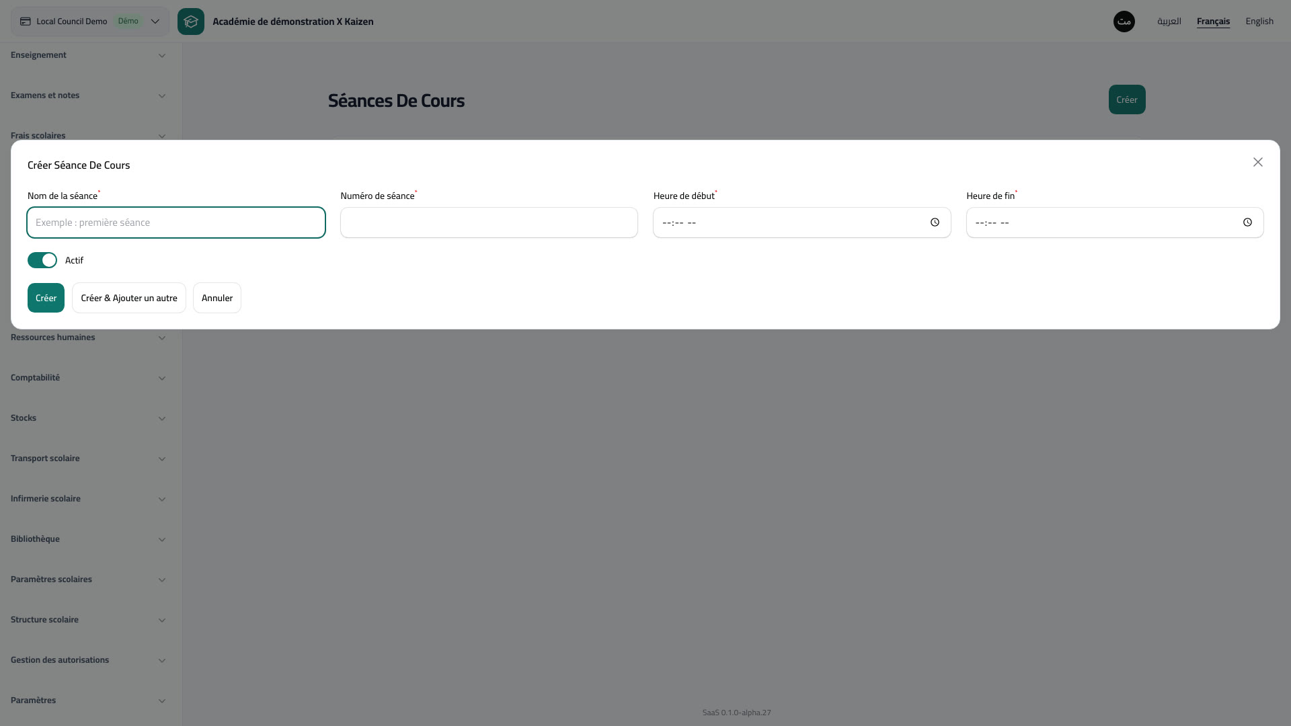The width and height of the screenshot is (1291, 726).
Task: Toggle the Actif switch off
Action: pos(42,260)
